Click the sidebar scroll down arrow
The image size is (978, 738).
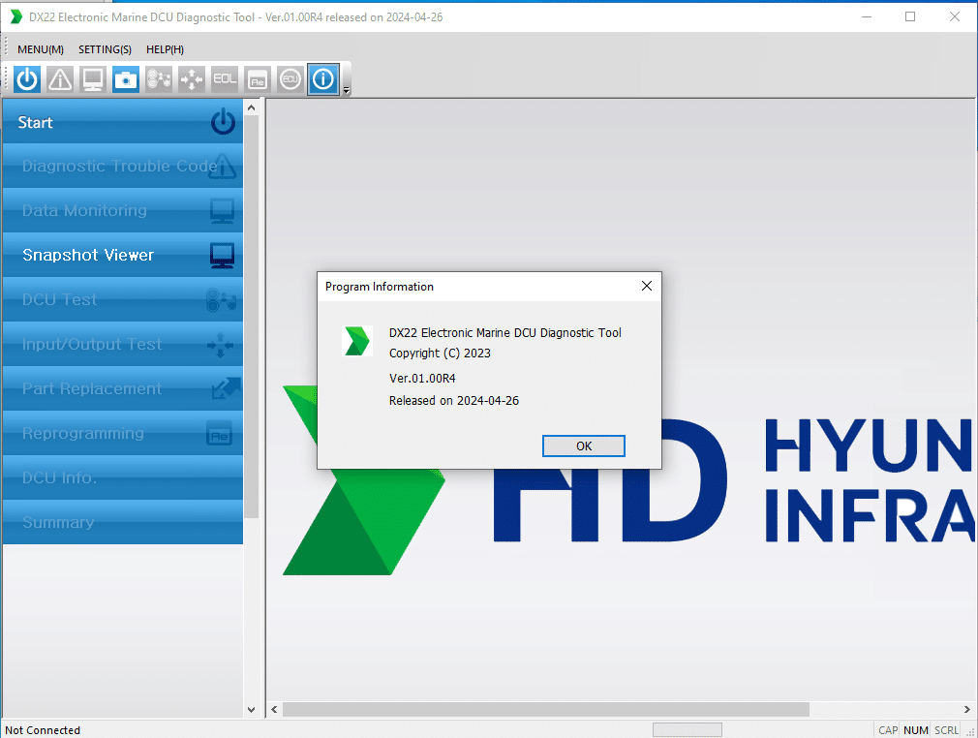click(x=252, y=709)
